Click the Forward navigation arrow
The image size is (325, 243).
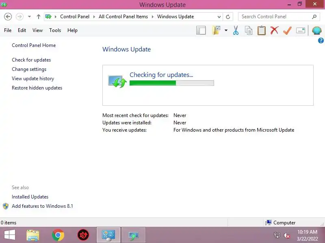tap(19, 17)
